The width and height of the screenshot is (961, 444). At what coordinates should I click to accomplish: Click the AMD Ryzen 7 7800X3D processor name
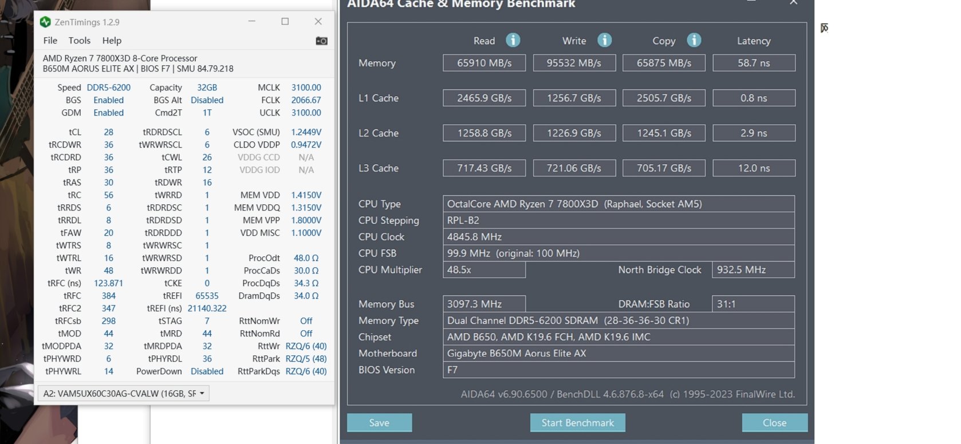(120, 58)
